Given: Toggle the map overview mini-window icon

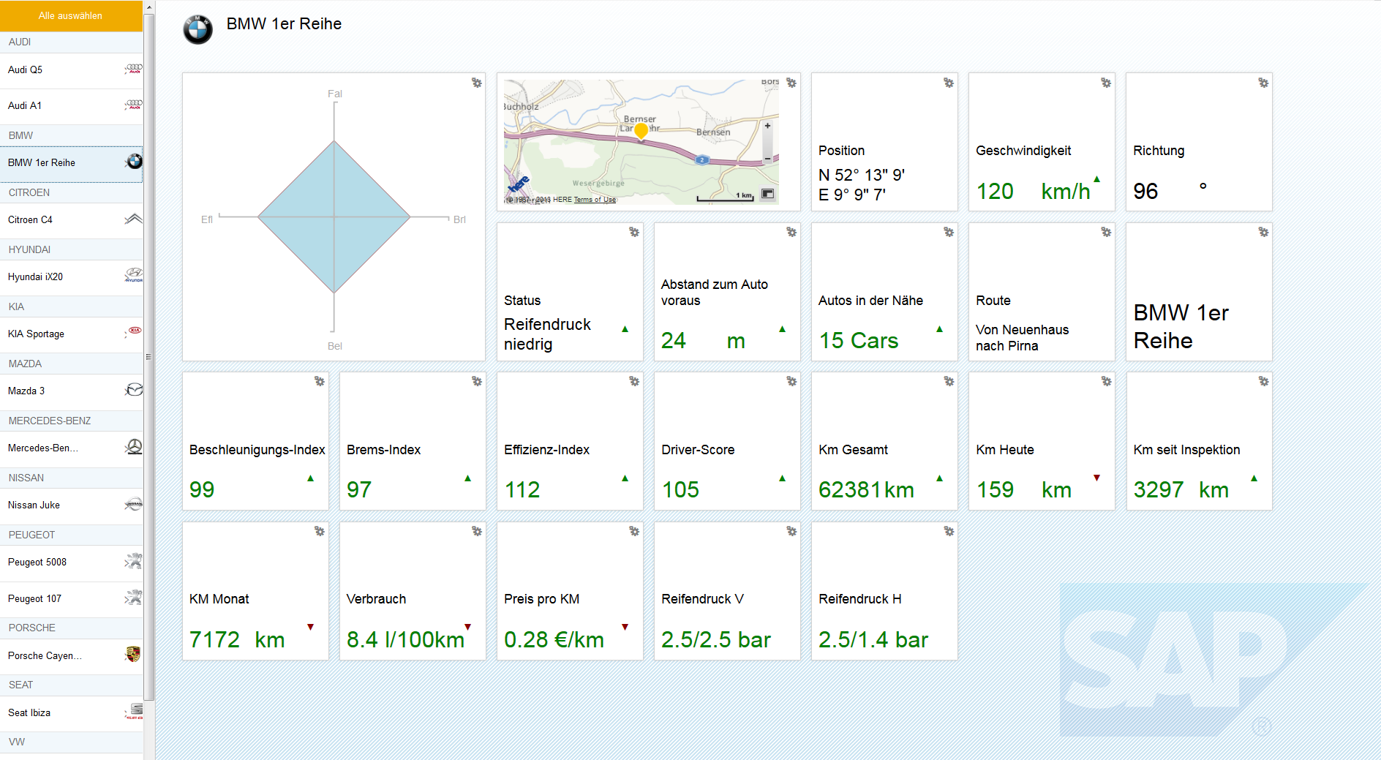Looking at the screenshot, I should click(767, 194).
